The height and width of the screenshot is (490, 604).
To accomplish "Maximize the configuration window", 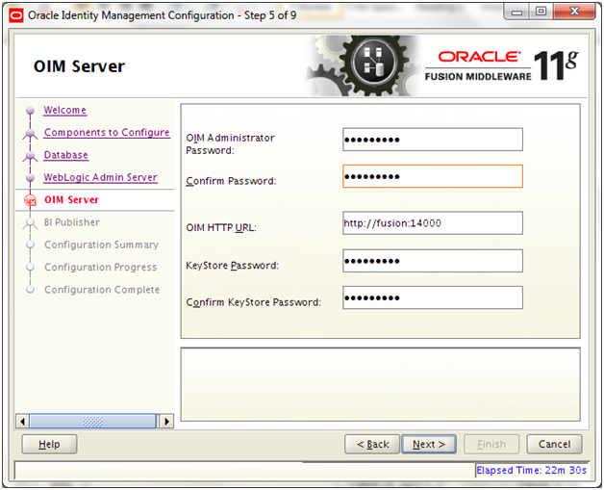I will pyautogui.click(x=541, y=12).
